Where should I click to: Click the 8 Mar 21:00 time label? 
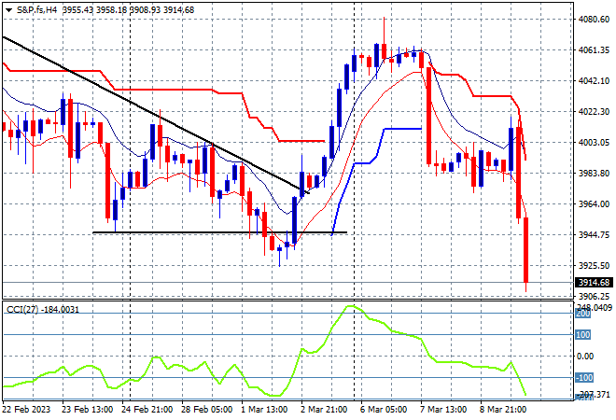tap(502, 410)
